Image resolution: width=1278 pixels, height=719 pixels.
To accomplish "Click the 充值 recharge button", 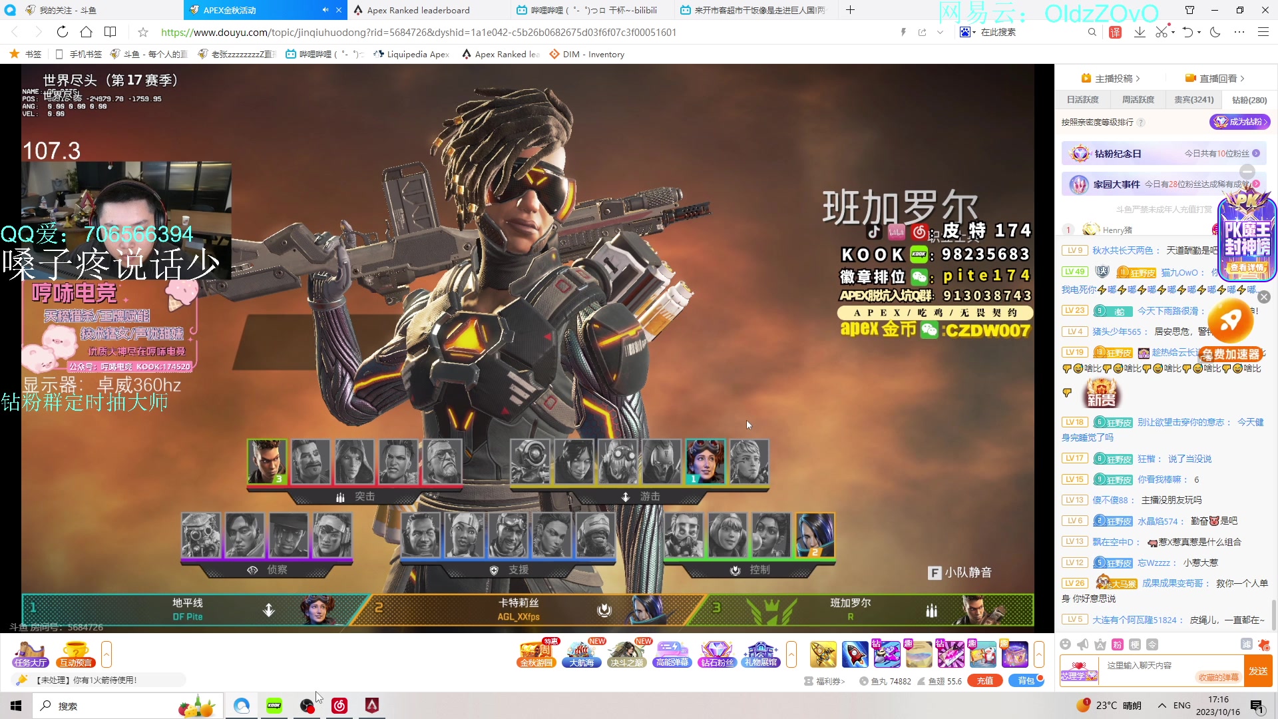I will [x=985, y=680].
